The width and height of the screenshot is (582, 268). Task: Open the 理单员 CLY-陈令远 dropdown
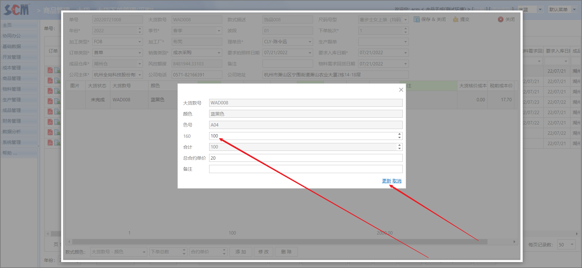click(x=310, y=42)
